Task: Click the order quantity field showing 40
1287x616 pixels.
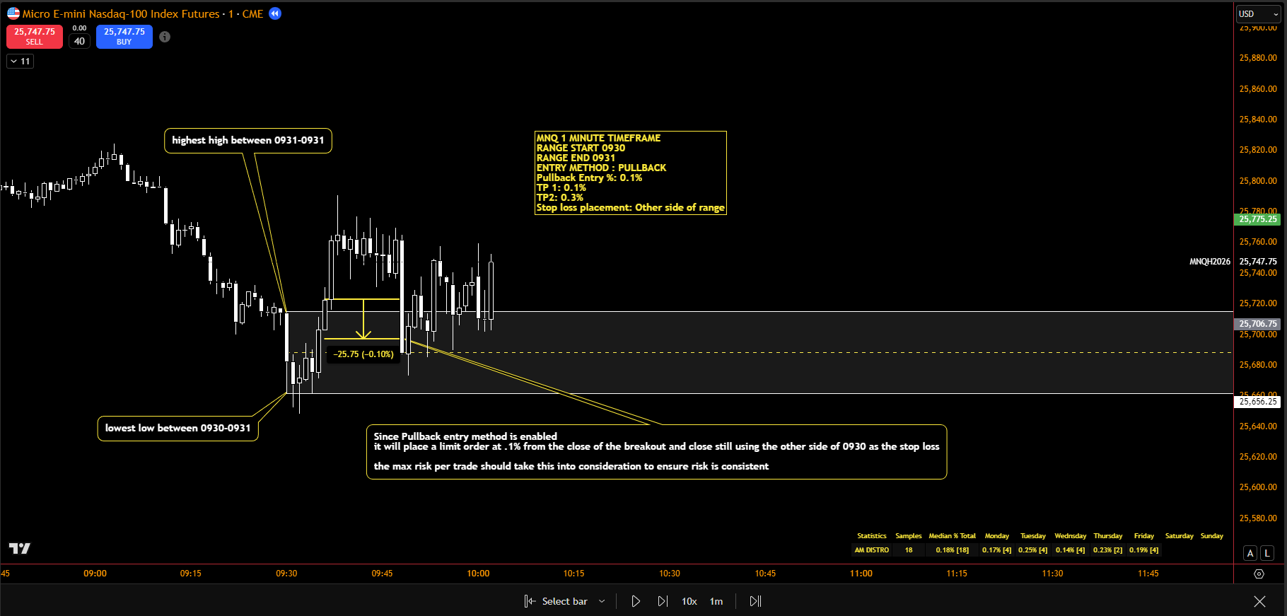Action: click(x=79, y=41)
